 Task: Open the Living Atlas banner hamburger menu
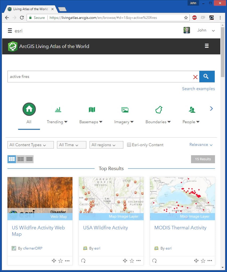(x=206, y=46)
